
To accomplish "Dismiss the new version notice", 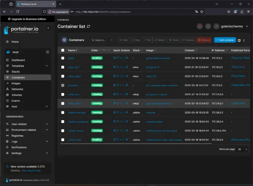I will 15,171.
